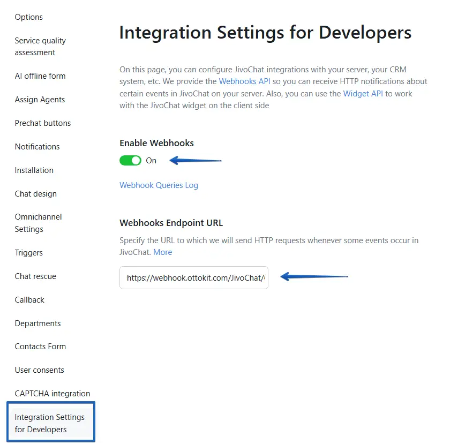Go to Omnichannel Settings
The image size is (465, 444).
pyautogui.click(x=38, y=223)
